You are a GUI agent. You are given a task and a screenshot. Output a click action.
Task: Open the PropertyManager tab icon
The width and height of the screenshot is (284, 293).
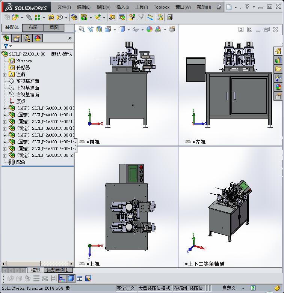[x=17, y=38]
